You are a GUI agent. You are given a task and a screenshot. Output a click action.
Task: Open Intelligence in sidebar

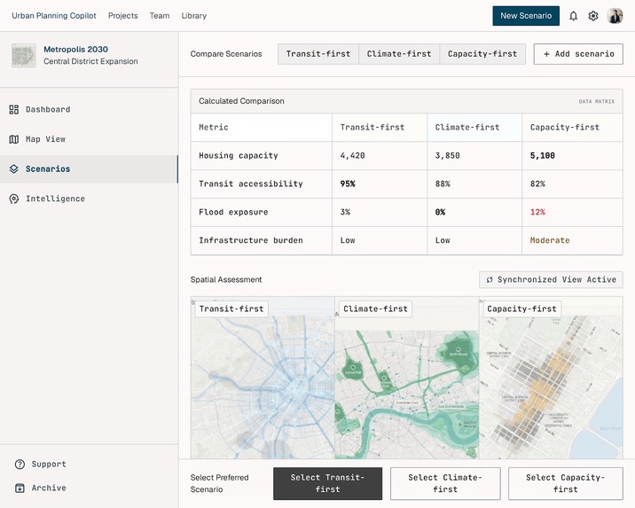[x=89, y=199]
